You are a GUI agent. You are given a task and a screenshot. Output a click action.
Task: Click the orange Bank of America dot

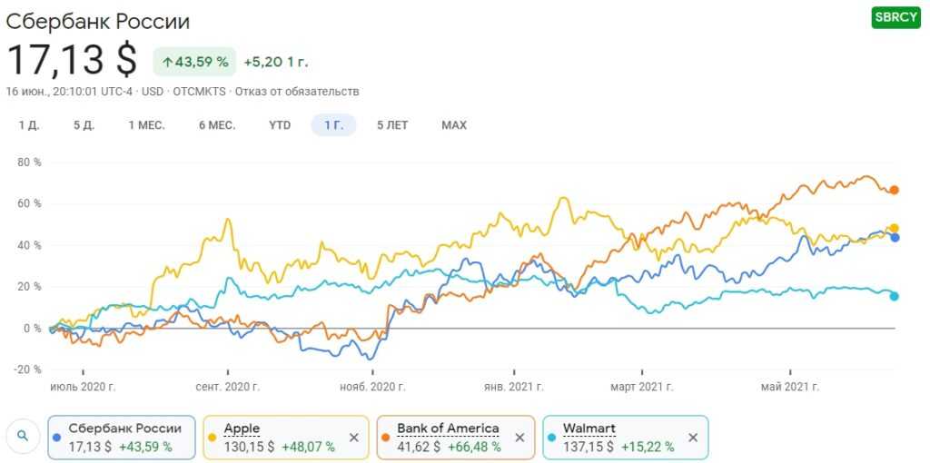[385, 437]
